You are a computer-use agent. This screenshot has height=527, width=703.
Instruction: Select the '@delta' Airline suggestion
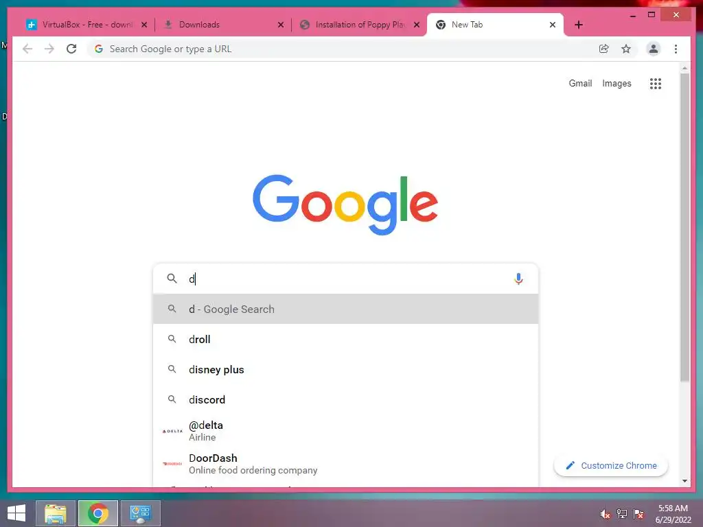[345, 431]
